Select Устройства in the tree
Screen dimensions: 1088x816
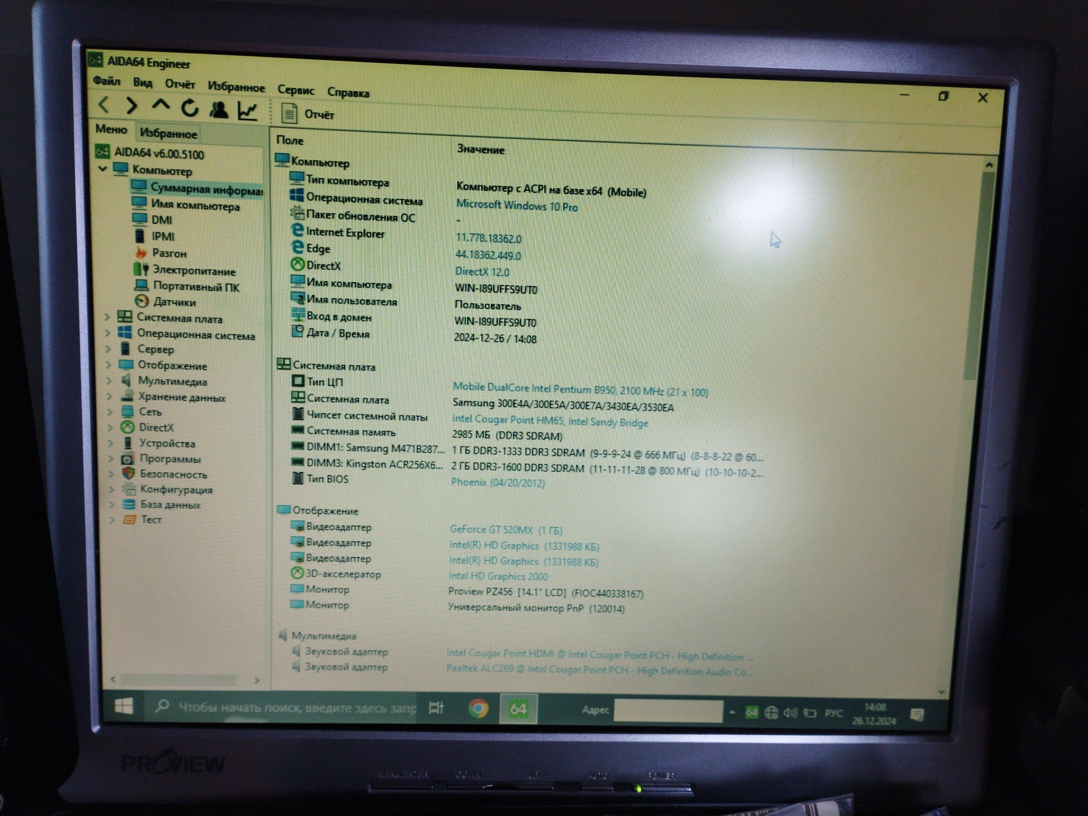167,443
